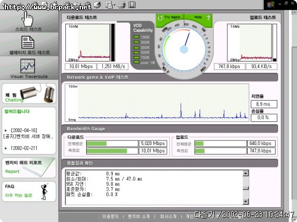Image resolution: width=297 pixels, height=222 pixels.
Task: Click the Try Again button
Action: (x=170, y=18)
